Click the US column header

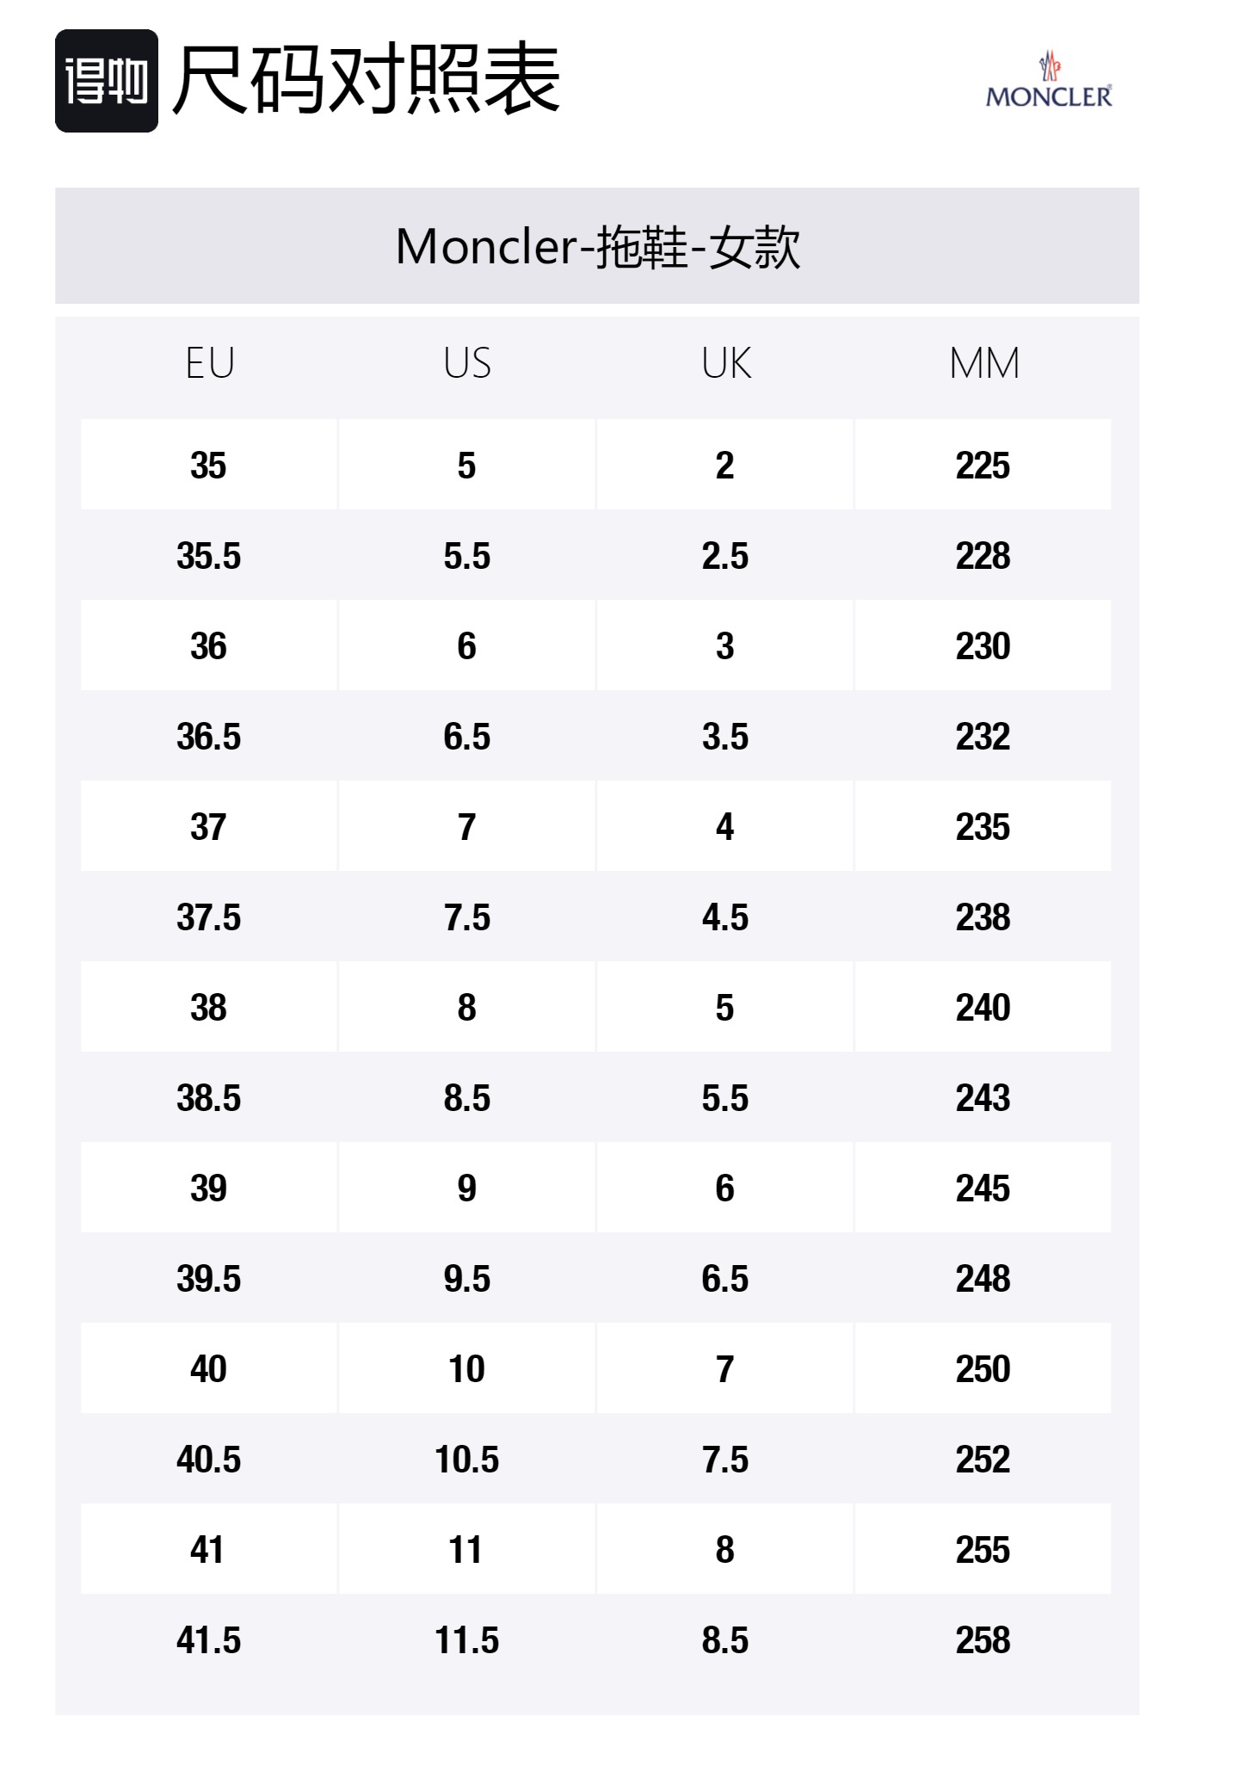coord(467,363)
